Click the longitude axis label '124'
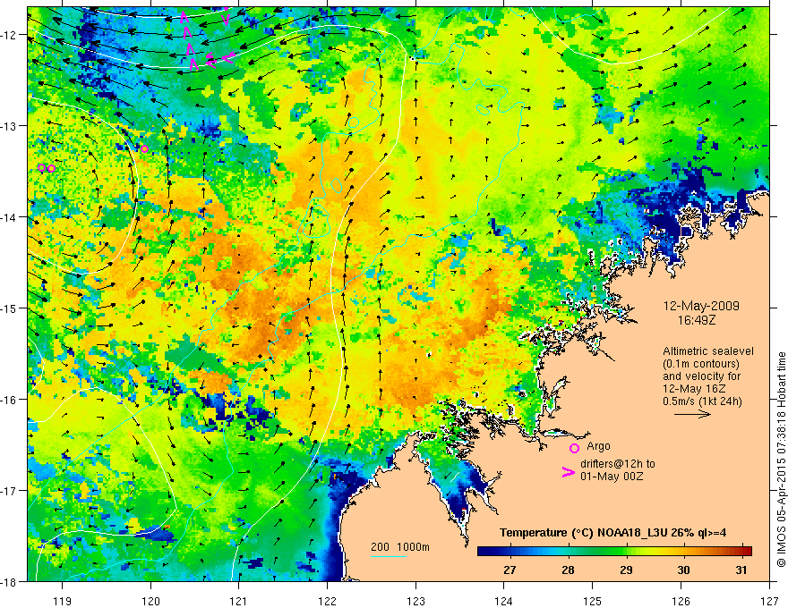 click(x=504, y=601)
